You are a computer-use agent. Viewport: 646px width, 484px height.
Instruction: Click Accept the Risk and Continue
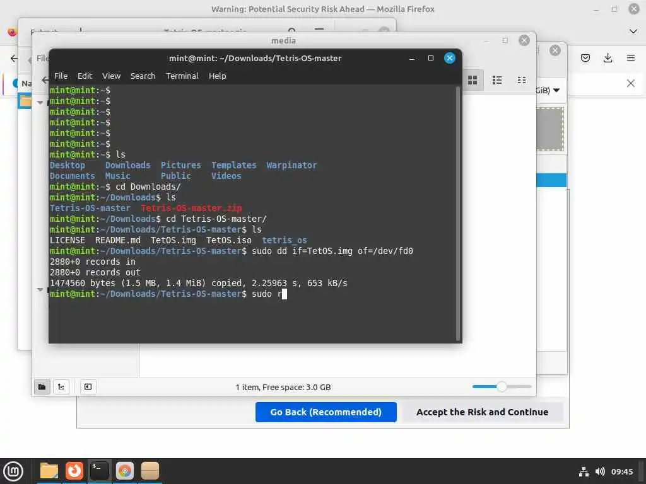point(482,412)
